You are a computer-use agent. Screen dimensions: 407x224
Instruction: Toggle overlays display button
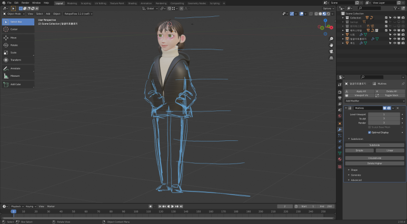point(301,14)
